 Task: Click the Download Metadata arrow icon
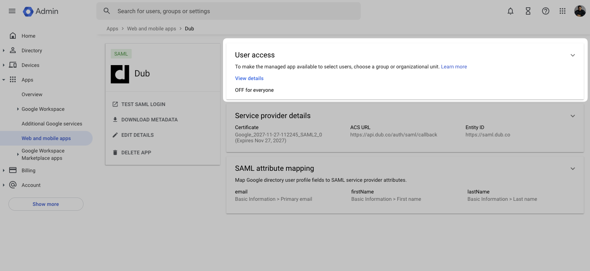pyautogui.click(x=115, y=120)
